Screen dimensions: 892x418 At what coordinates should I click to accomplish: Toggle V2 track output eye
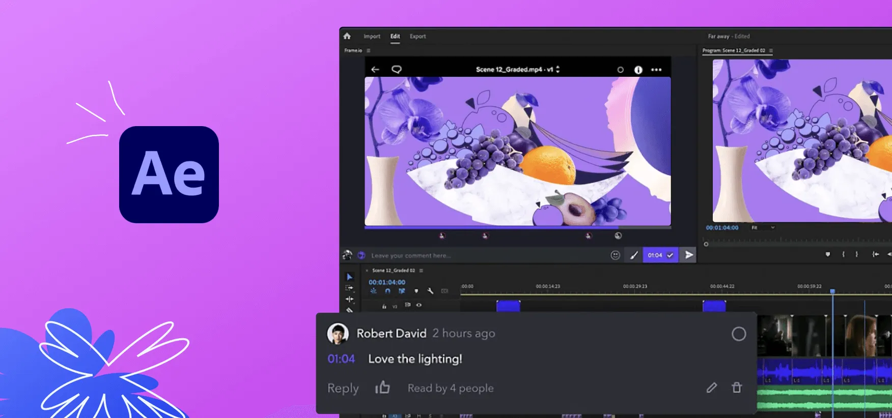click(419, 305)
